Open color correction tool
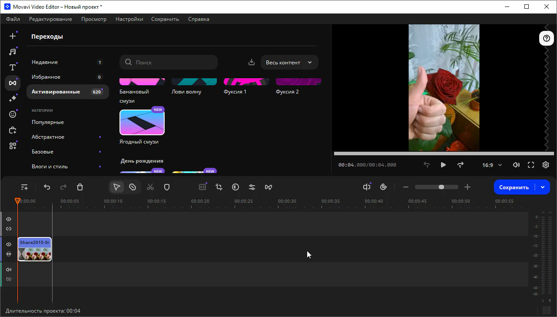The image size is (557, 317). [x=235, y=187]
